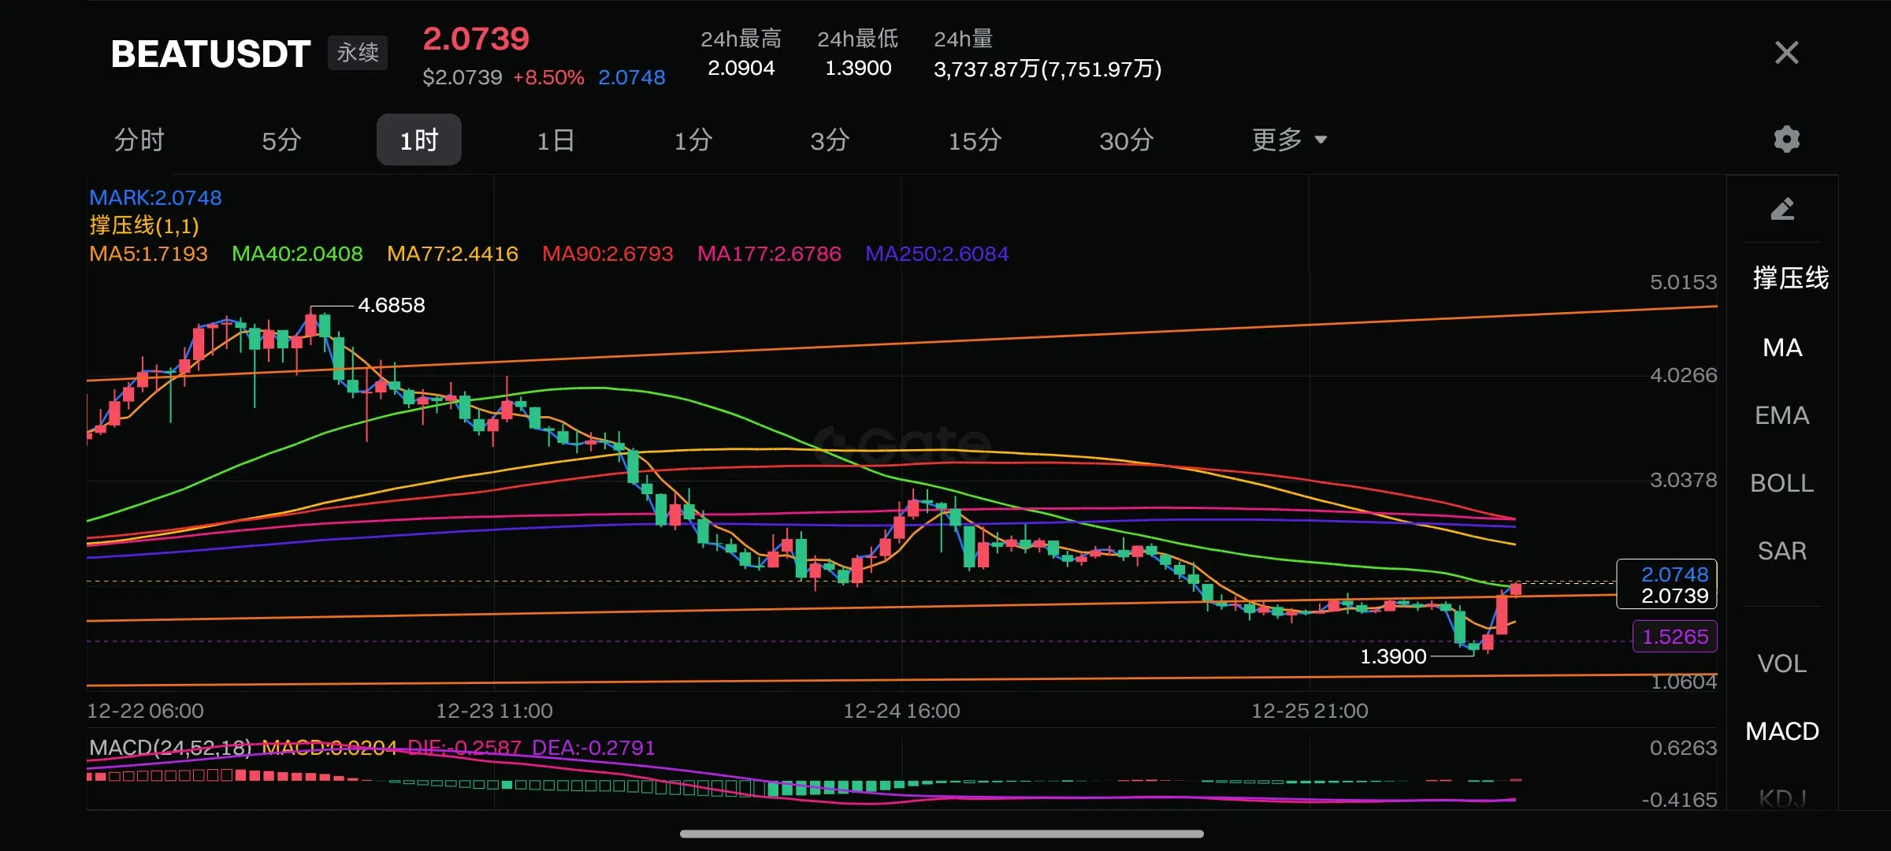The image size is (1891, 851).
Task: Select the drawing pencil tool
Action: 1782,209
